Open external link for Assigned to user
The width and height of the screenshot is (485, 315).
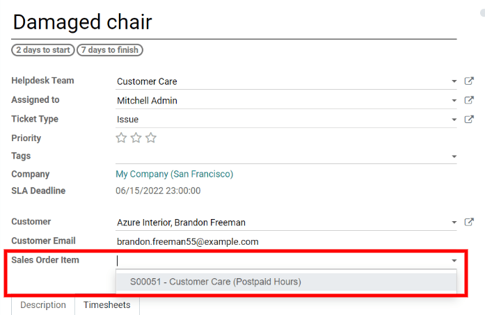click(x=470, y=101)
